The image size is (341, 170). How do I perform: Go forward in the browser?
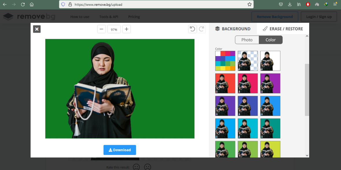(14, 4)
